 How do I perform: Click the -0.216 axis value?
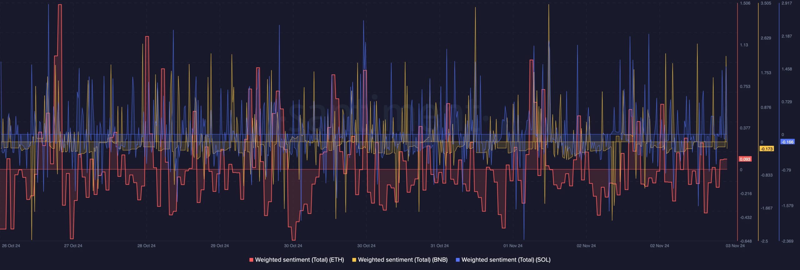click(x=746, y=194)
